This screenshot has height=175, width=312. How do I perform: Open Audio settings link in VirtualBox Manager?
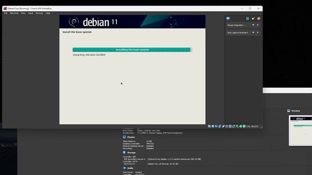[x=130, y=168]
